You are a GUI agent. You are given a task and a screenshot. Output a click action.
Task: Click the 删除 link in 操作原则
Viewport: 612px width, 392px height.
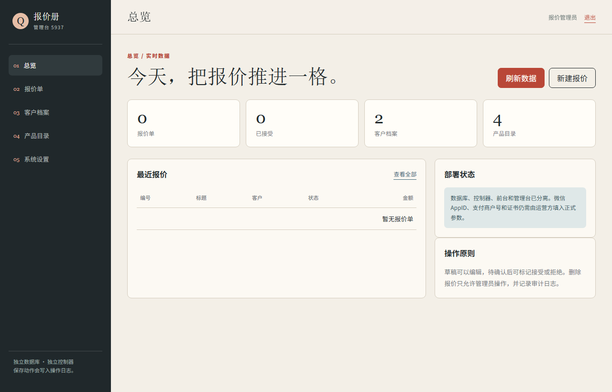575,272
